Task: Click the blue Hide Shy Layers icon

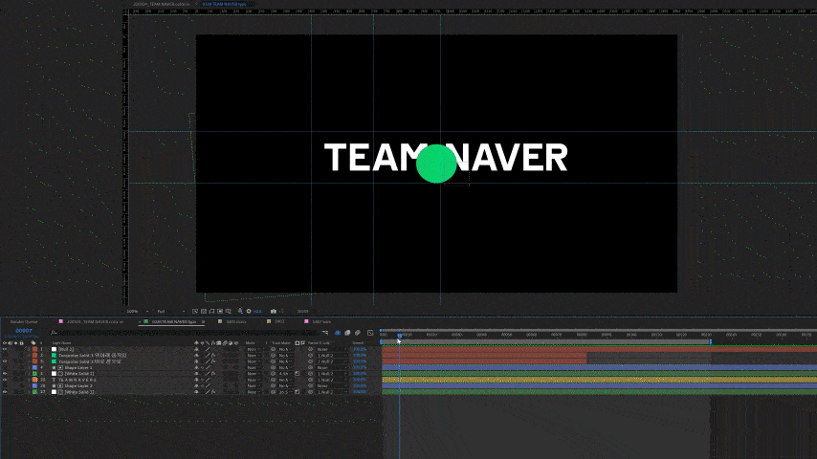Action: pos(338,333)
